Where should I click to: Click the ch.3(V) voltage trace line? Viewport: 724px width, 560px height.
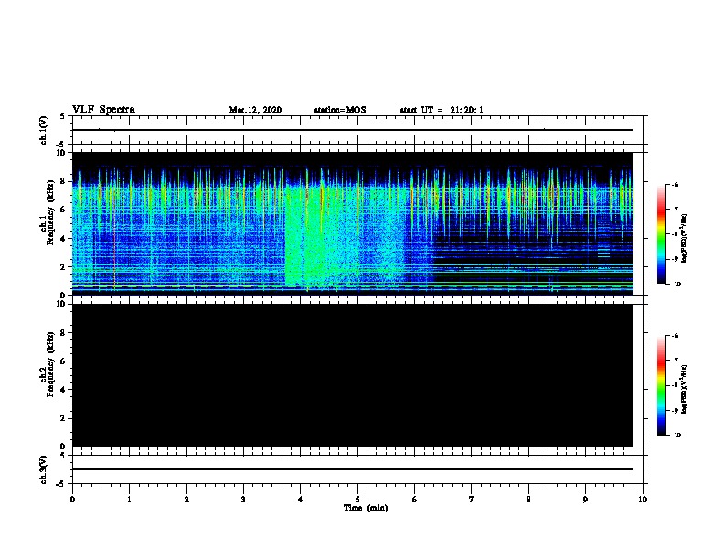(353, 469)
